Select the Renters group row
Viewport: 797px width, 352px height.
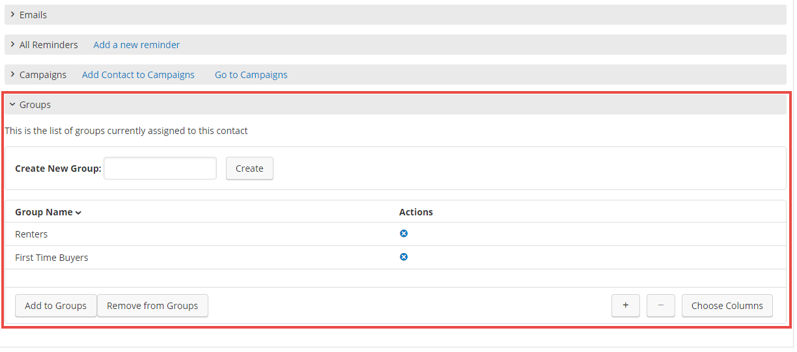(395, 234)
